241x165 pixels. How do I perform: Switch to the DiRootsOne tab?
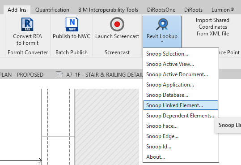[161, 10]
